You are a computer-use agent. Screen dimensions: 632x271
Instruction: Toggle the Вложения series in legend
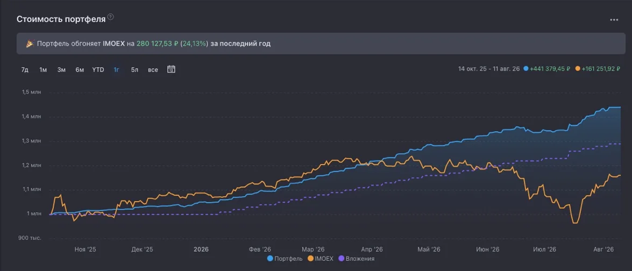[x=357, y=259]
